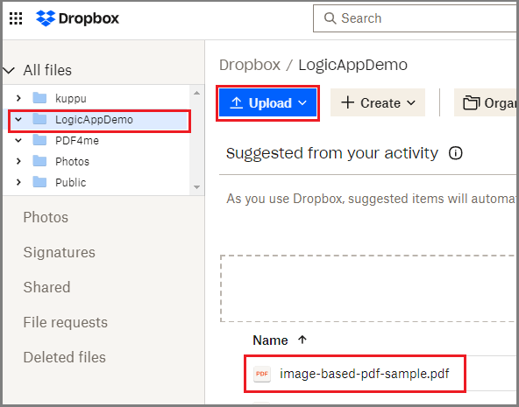The height and width of the screenshot is (407, 519).
Task: Open the PDF4me folder name
Action: click(77, 141)
